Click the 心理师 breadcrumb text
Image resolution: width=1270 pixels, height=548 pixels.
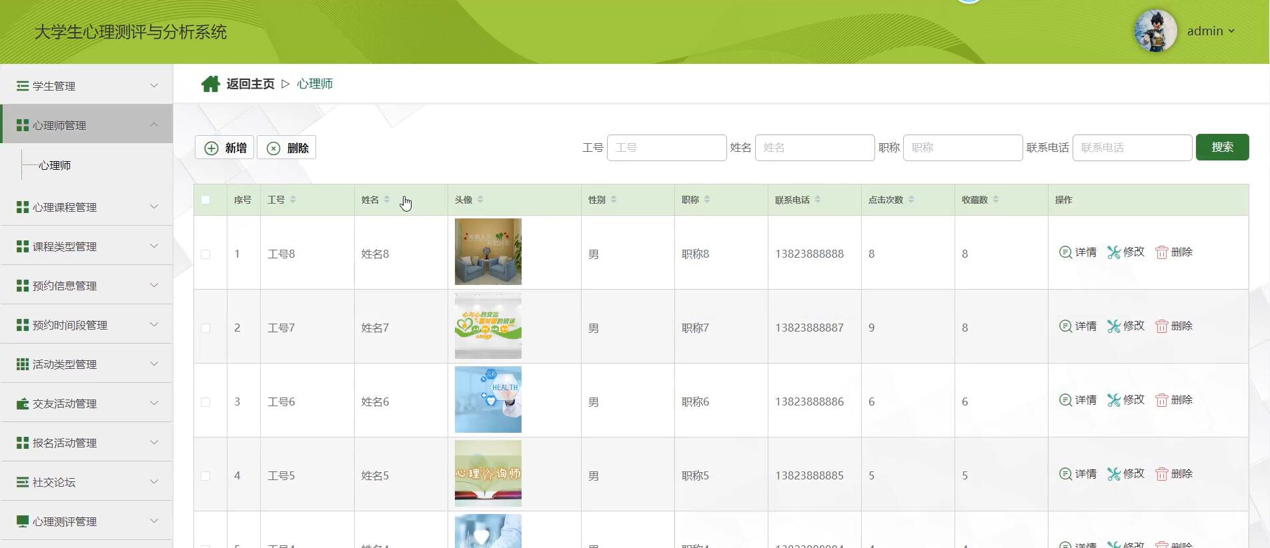[x=315, y=84]
